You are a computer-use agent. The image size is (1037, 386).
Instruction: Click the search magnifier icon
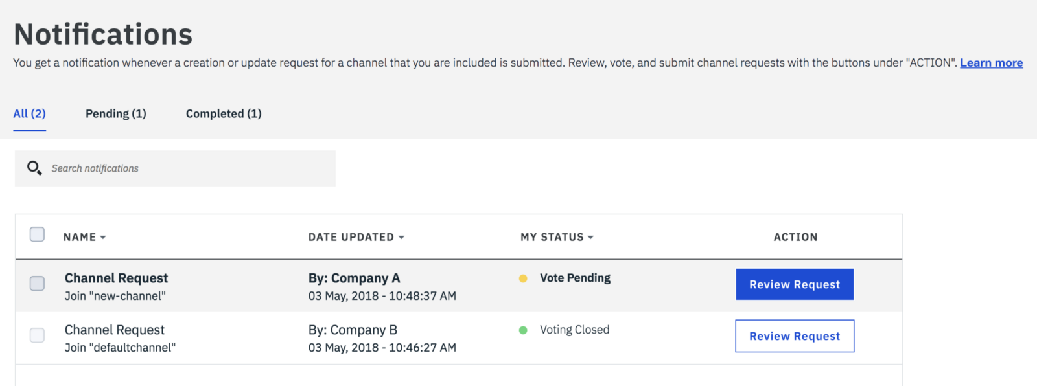pos(34,168)
